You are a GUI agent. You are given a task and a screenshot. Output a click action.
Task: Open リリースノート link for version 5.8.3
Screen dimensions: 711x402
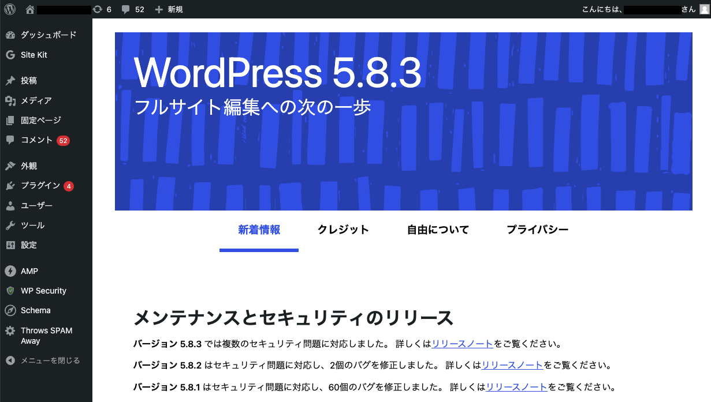(x=462, y=344)
